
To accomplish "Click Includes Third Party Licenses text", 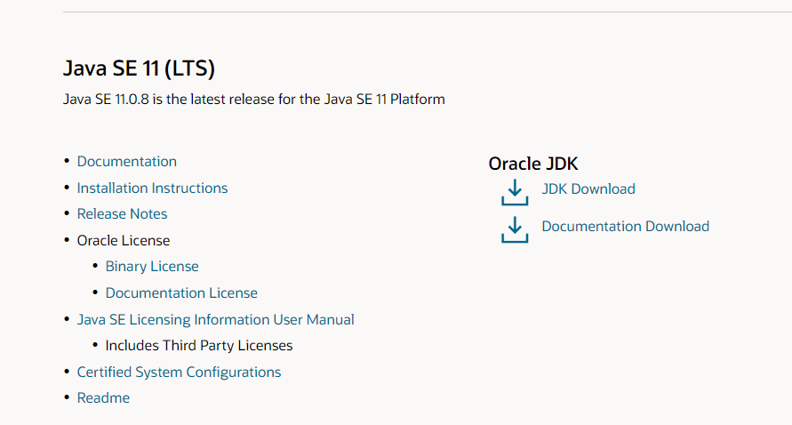I will pos(199,346).
